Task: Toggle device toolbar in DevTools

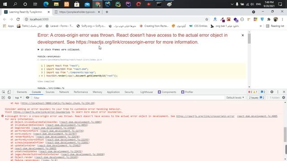Action: pos(9,92)
